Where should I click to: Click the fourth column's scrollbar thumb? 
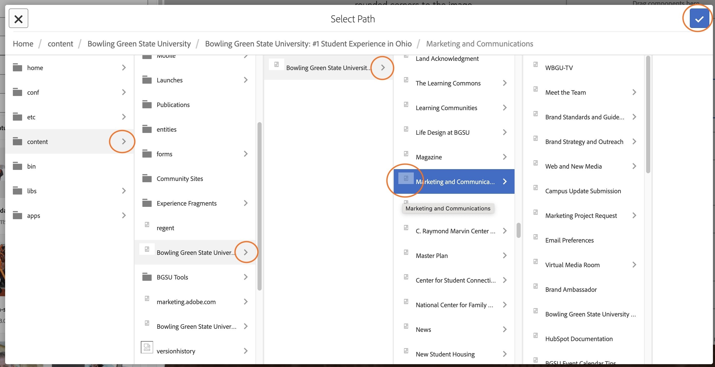pyautogui.click(x=518, y=230)
